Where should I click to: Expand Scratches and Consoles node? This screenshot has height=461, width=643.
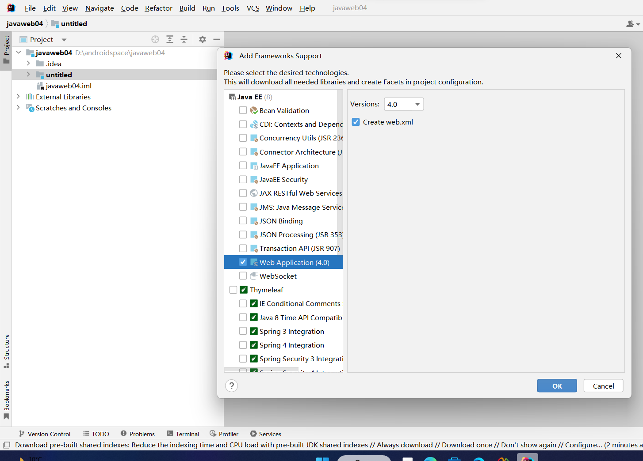point(18,108)
